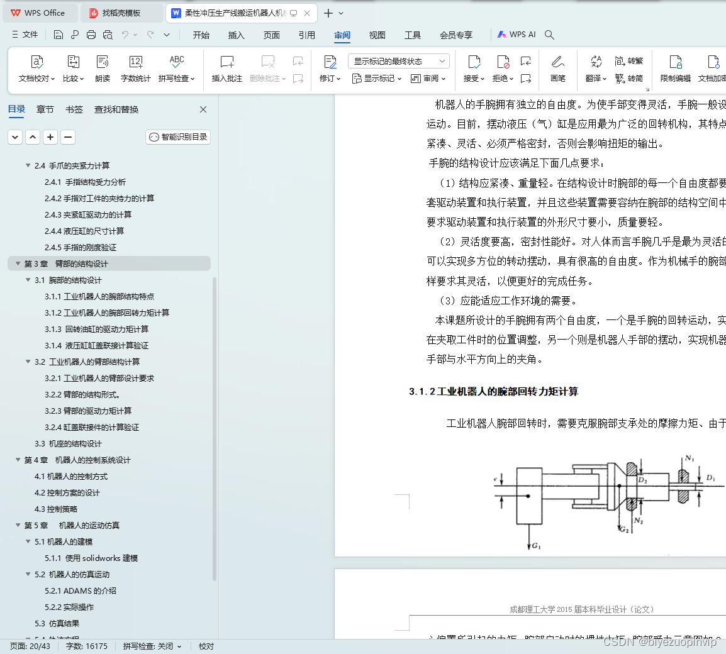Collapse the 2.4 手爪的夹紧力计算 node
Screen dimensions: 726x654
click(28, 165)
